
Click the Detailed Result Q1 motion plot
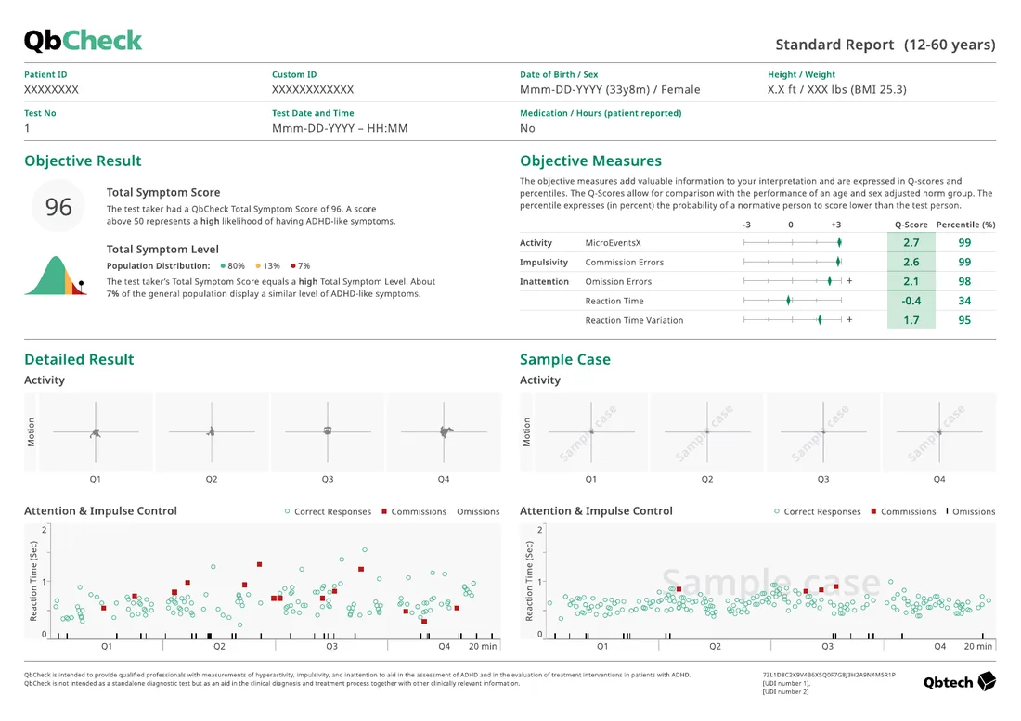96,431
